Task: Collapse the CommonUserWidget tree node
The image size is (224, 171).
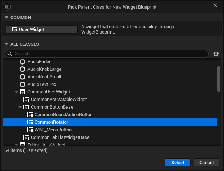Action: [x=17, y=92]
